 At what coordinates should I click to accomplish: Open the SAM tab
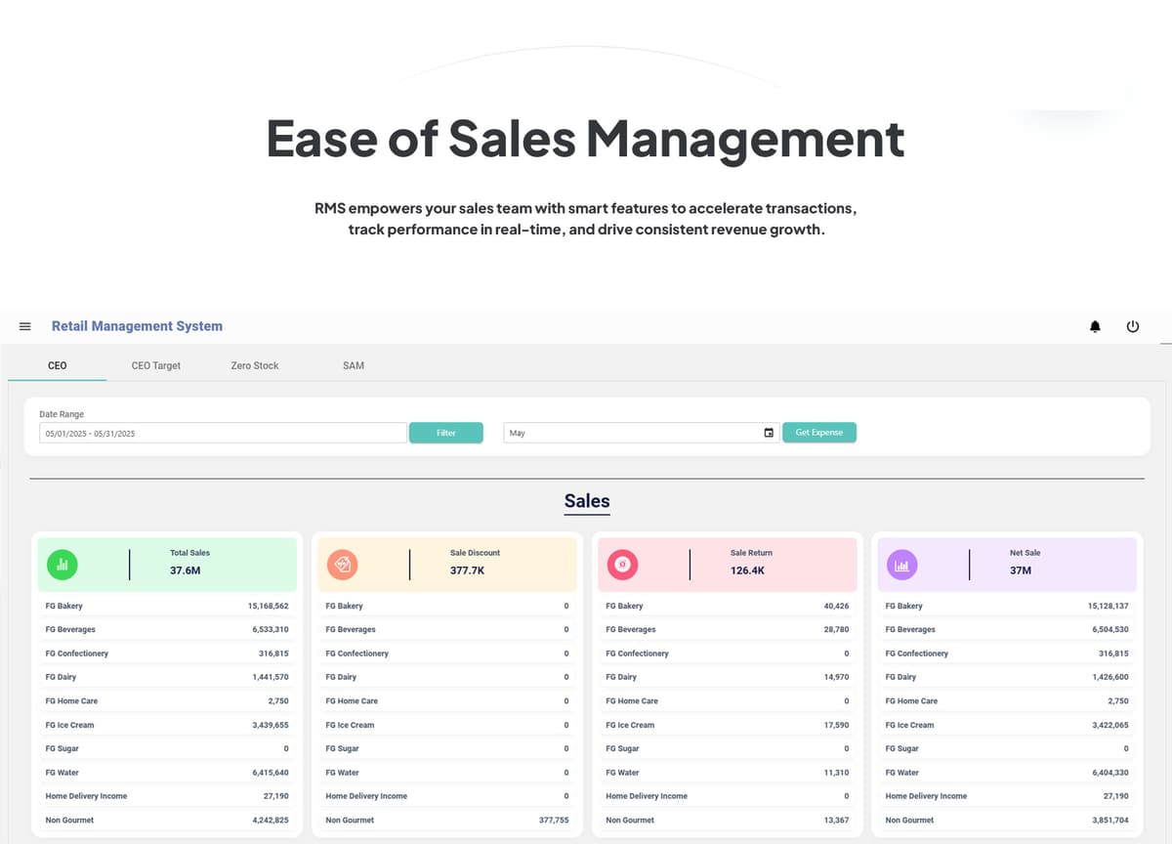click(354, 365)
